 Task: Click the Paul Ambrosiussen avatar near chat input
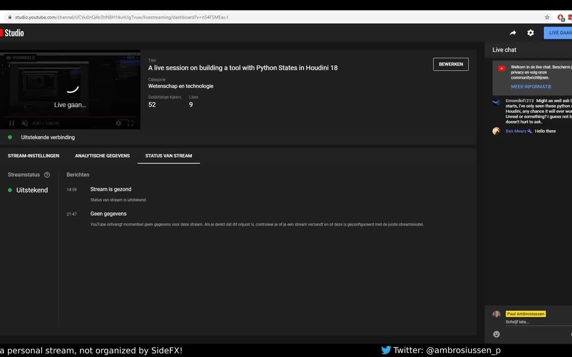tap(496, 314)
